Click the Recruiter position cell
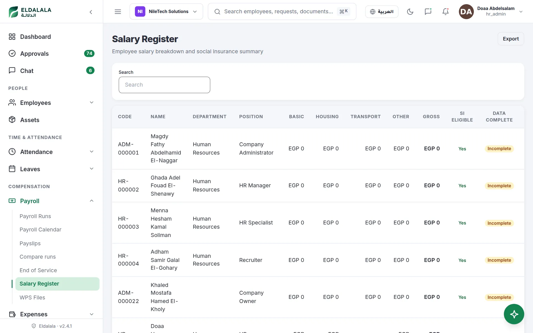Viewport: 533px width, 333px height. [251, 260]
